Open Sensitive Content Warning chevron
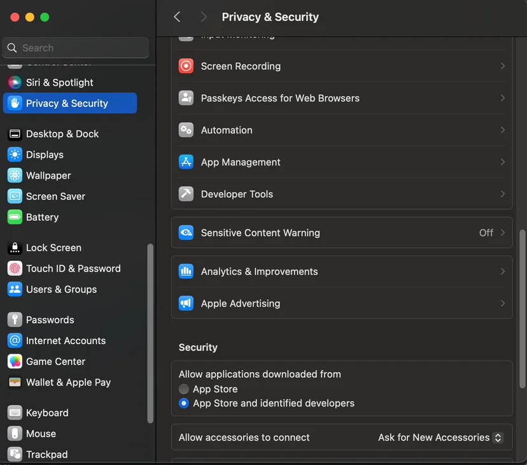 click(502, 233)
